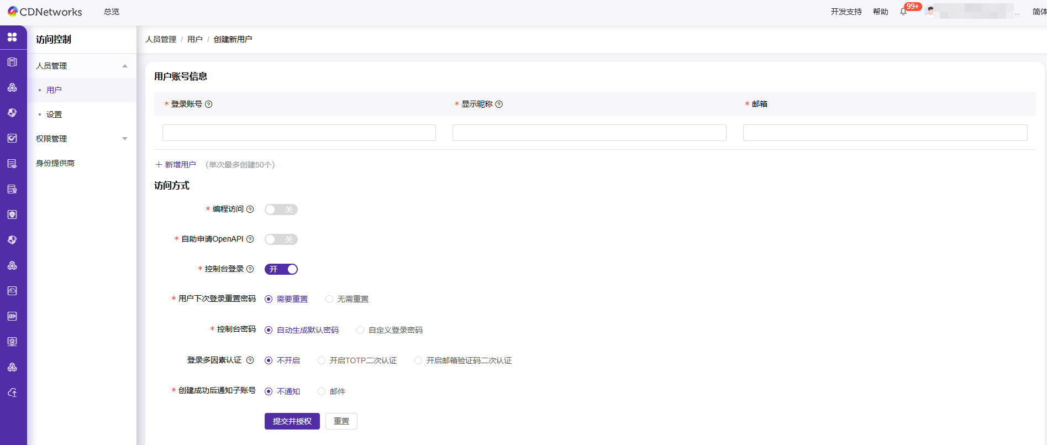Click the user avatar icon in the header
This screenshot has height=445, width=1047.
(930, 12)
